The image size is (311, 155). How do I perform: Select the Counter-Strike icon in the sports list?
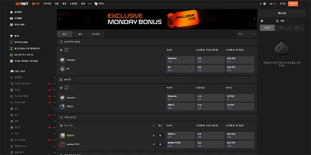(x=12, y=84)
